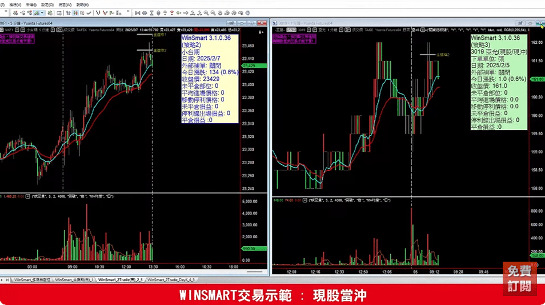Click the 162.00 price label on right chart
The image size is (545, 305).
(x=537, y=42)
